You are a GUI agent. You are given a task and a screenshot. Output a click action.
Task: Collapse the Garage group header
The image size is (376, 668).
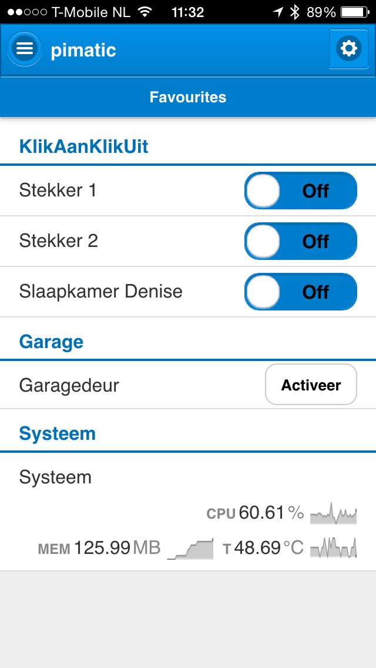pyautogui.click(x=52, y=342)
